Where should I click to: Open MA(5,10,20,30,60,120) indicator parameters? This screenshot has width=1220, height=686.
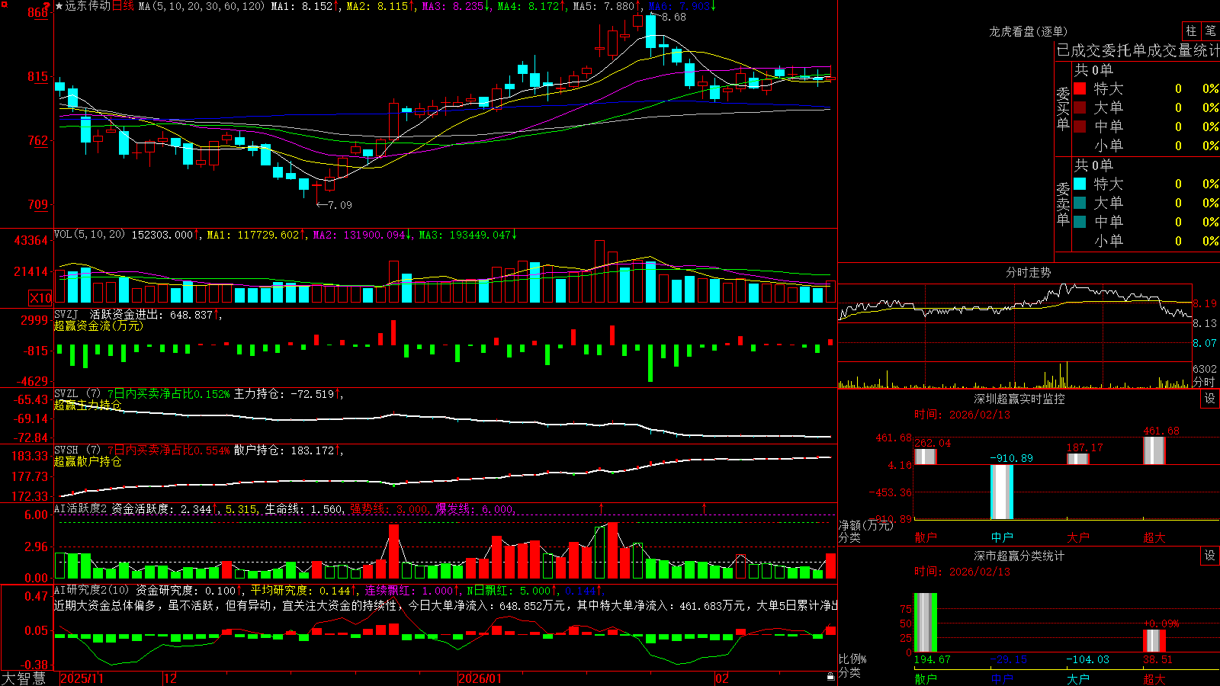pyautogui.click(x=201, y=6)
